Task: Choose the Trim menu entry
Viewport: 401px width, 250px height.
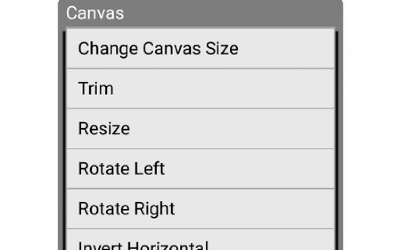Action: (x=200, y=89)
